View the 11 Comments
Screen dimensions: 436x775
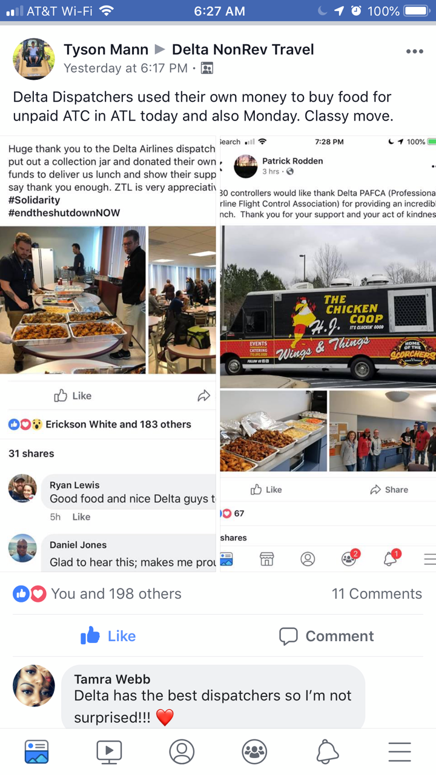click(377, 594)
